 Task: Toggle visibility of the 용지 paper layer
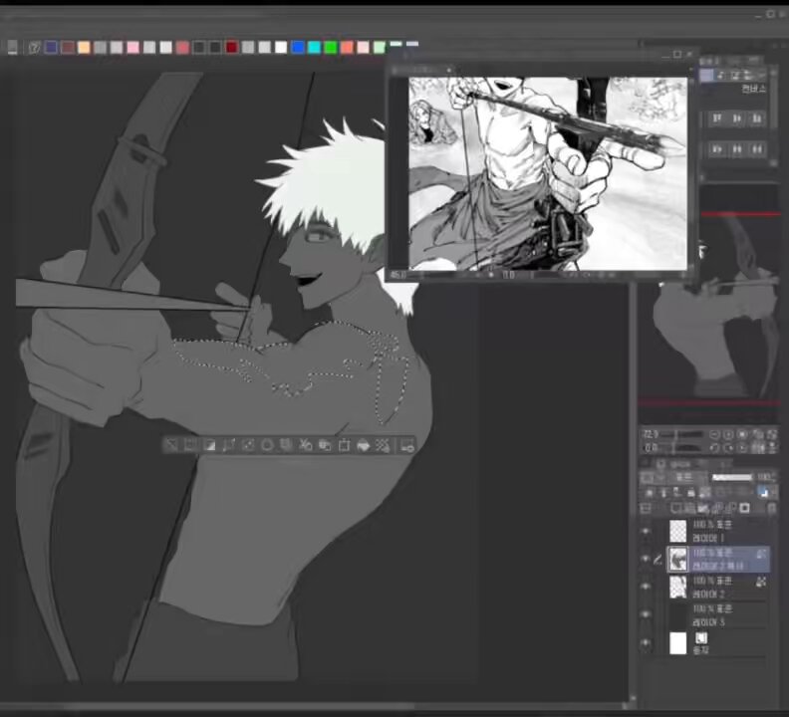tap(646, 643)
